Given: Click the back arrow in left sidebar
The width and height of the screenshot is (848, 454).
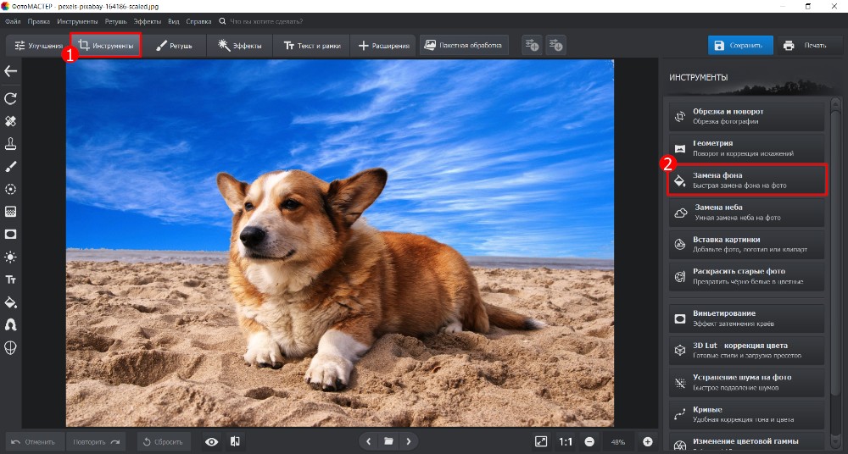Looking at the screenshot, I should click(x=11, y=72).
